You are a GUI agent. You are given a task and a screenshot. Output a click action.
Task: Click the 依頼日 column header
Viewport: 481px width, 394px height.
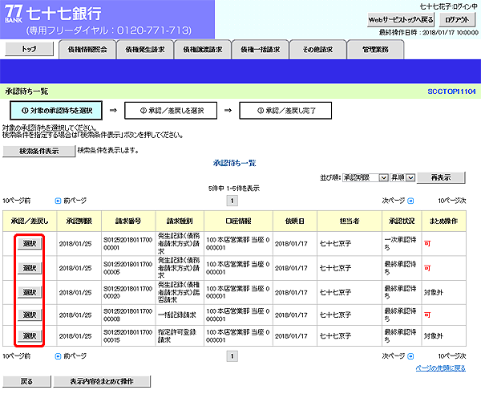click(295, 221)
